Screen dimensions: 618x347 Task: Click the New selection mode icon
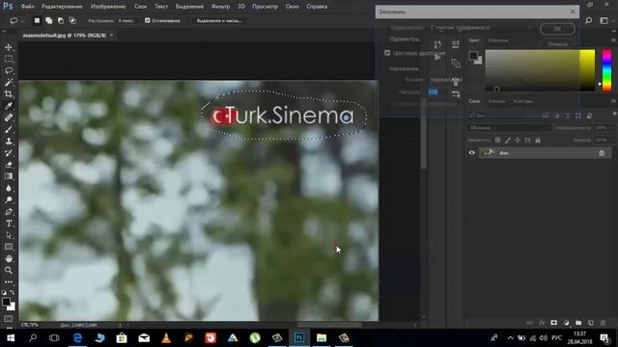click(x=37, y=20)
